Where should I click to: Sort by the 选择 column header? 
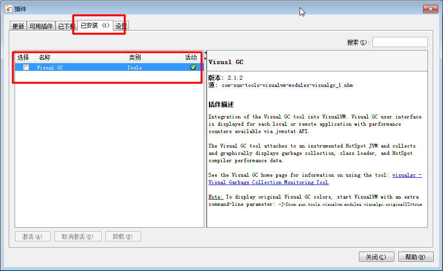point(25,57)
